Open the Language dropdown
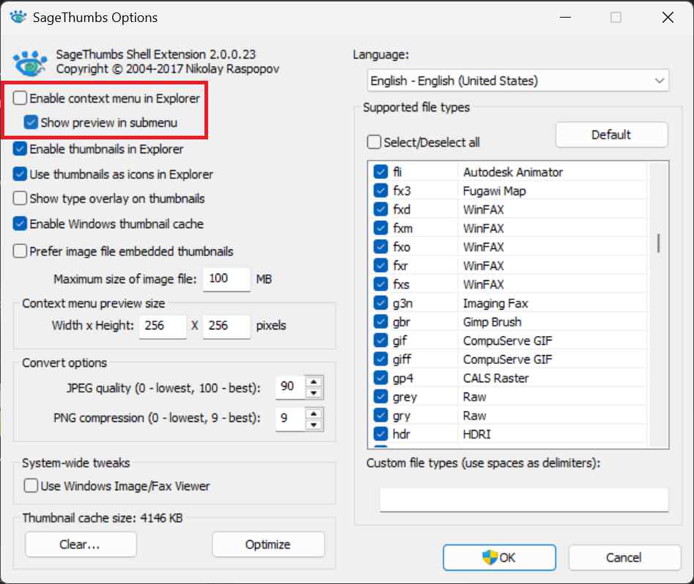694x584 pixels. [x=518, y=81]
